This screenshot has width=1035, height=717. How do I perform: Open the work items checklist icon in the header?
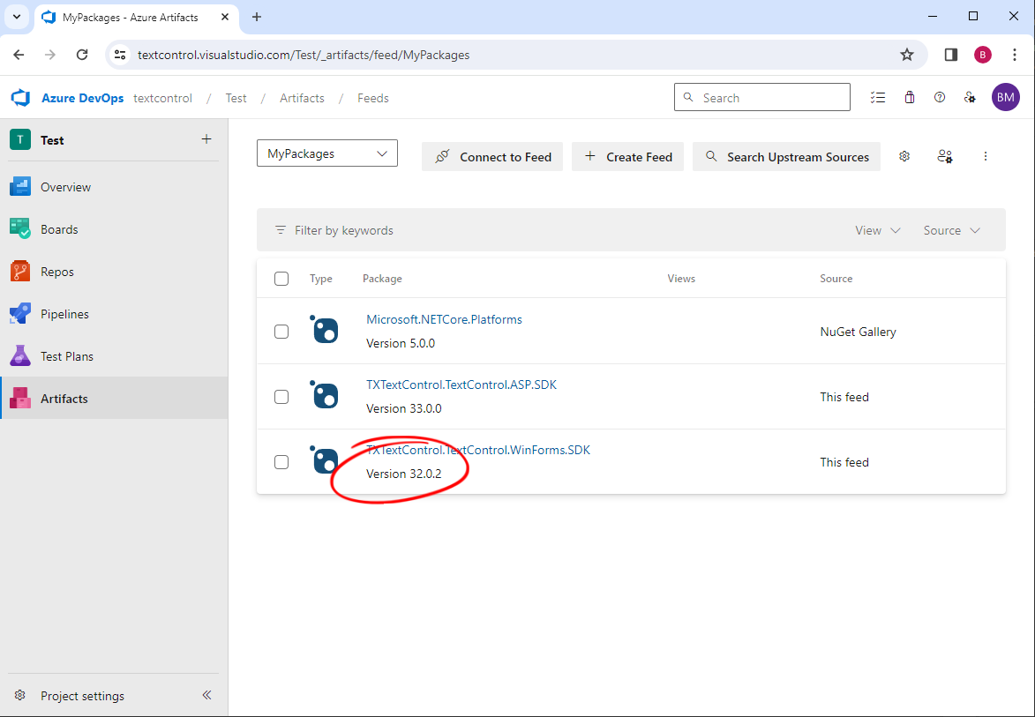coord(877,98)
